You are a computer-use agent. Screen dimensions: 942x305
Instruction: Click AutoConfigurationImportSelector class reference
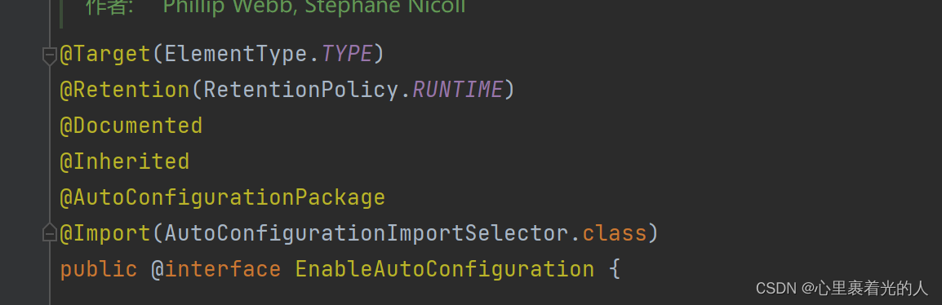click(x=367, y=233)
